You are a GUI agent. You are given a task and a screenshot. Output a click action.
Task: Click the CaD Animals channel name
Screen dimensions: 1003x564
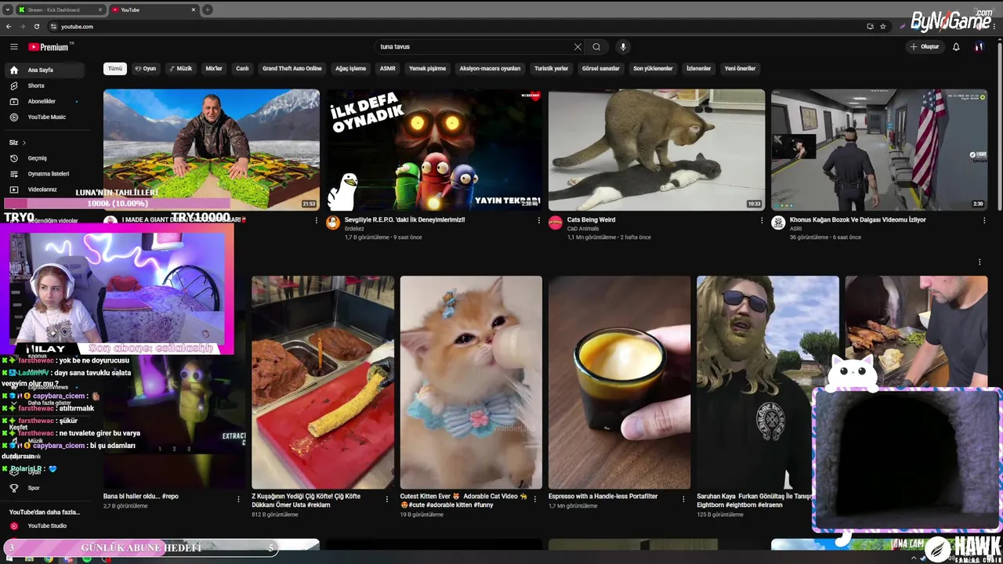coord(584,229)
